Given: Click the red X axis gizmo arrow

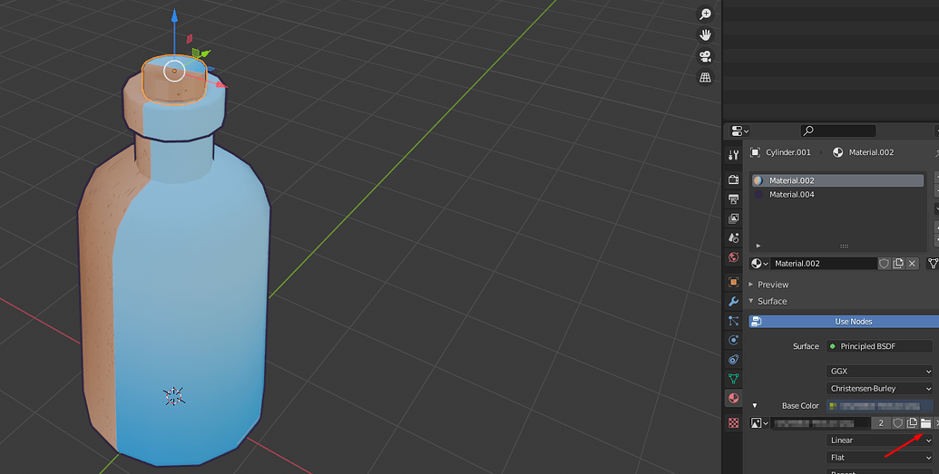Looking at the screenshot, I should (x=220, y=84).
